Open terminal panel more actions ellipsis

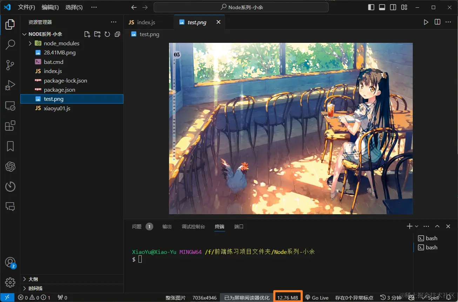[426, 226]
